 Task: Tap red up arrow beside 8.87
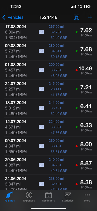click(77, 165)
